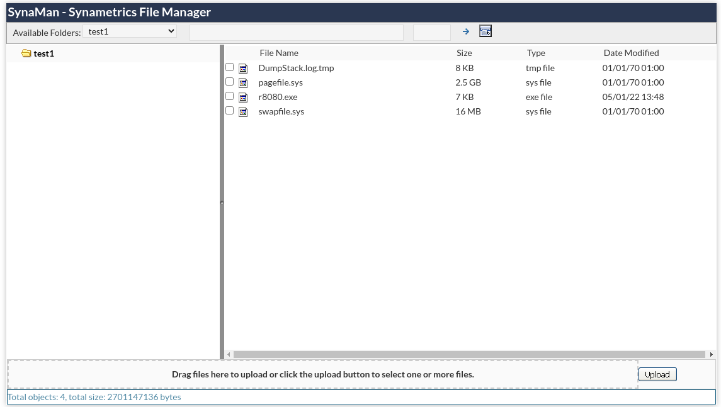Open the task list icon in toolbar
Screen dimensions: 721x407
coord(485,31)
